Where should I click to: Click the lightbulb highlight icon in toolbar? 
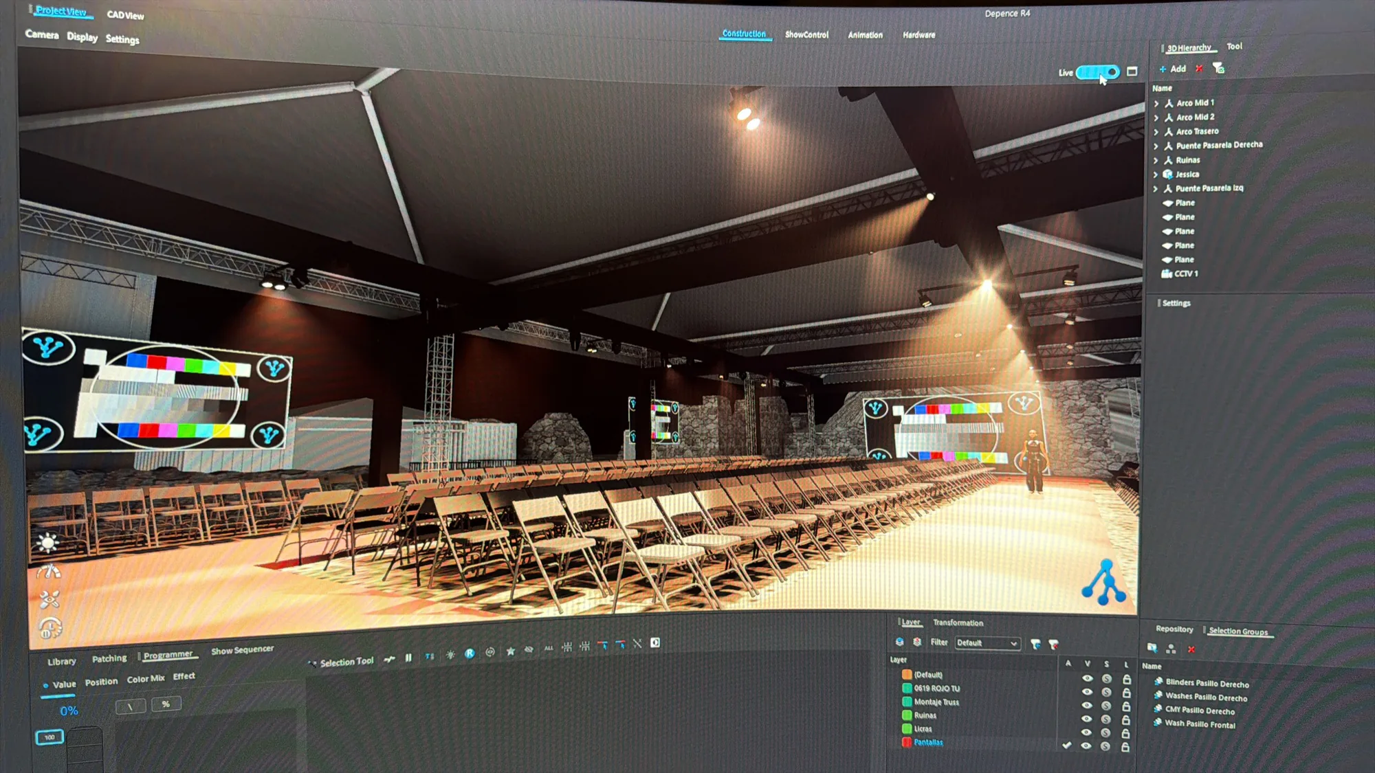click(x=450, y=655)
